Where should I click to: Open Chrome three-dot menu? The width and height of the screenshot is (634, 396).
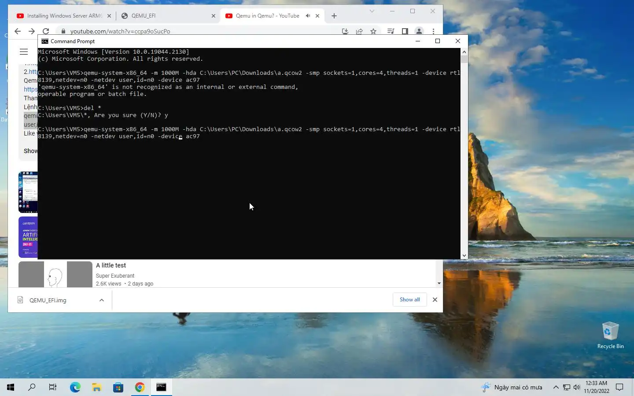[433, 31]
